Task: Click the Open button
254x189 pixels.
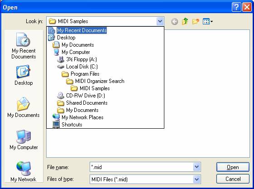Action: click(233, 167)
